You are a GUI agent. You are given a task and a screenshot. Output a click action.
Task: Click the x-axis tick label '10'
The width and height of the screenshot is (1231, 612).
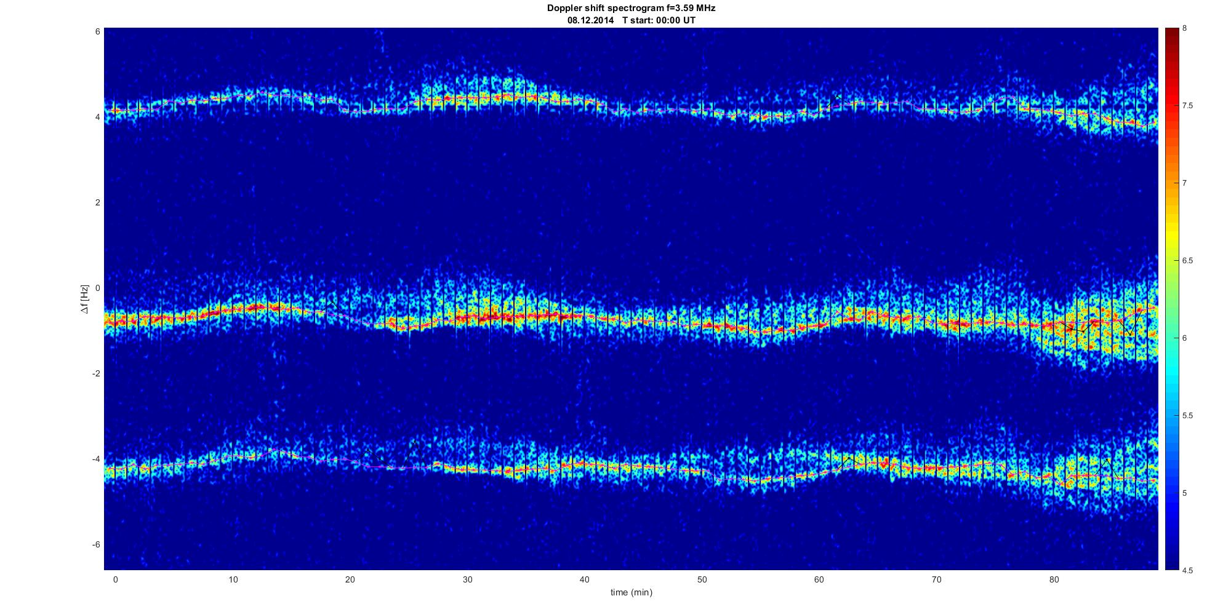pyautogui.click(x=233, y=579)
